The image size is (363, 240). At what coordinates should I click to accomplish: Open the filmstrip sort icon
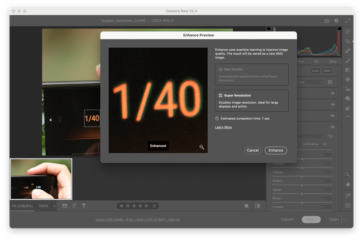75,206
